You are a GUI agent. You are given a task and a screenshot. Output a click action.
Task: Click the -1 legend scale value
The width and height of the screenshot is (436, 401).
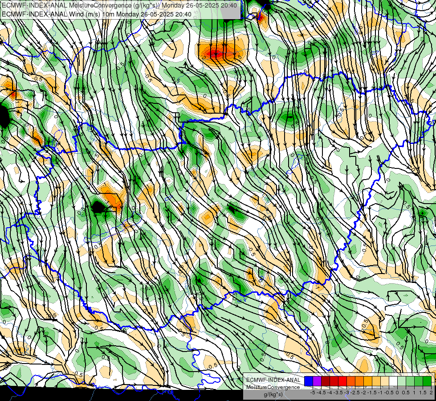(380, 393)
